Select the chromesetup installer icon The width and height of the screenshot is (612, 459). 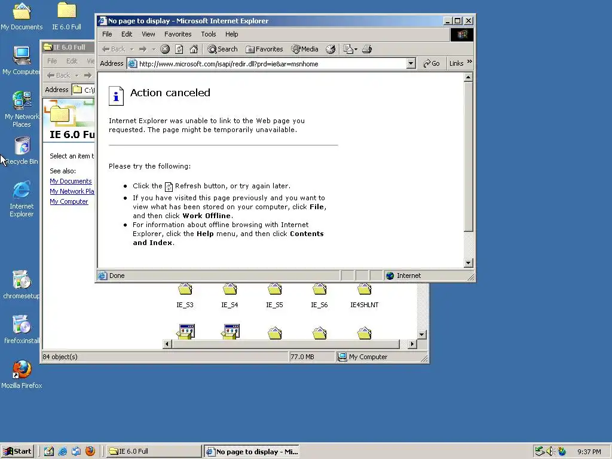coord(22,285)
